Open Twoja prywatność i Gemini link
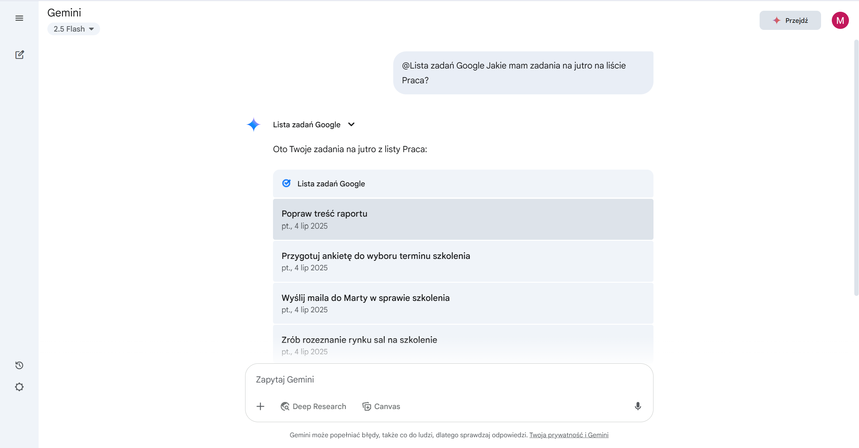Viewport: 859px width, 448px height. click(569, 435)
